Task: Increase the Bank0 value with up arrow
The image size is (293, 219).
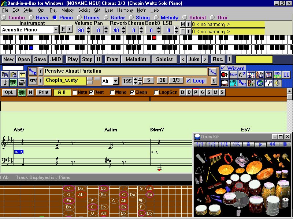Action: 159,28
